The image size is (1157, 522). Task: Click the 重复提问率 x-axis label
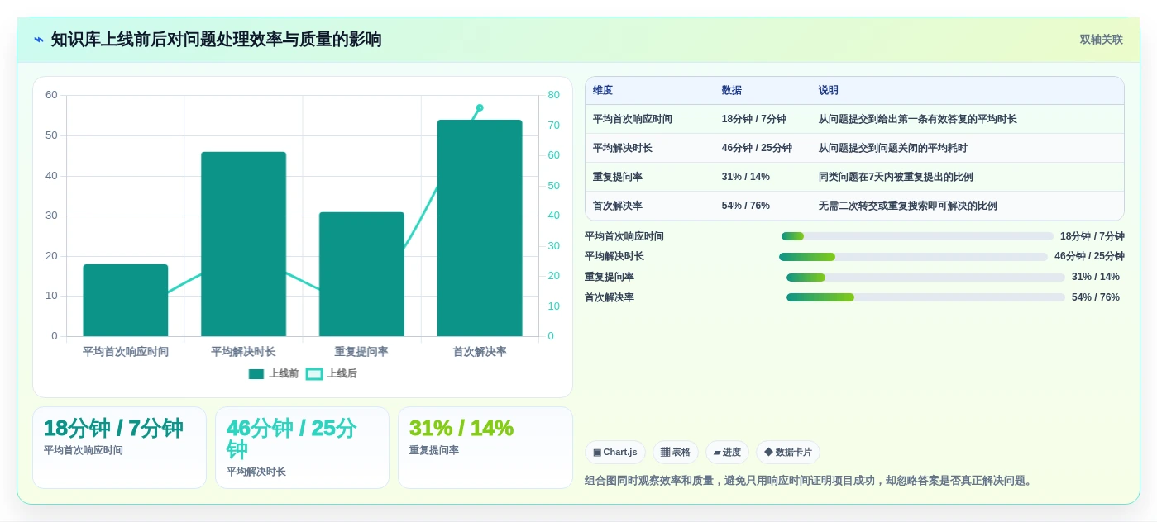361,352
